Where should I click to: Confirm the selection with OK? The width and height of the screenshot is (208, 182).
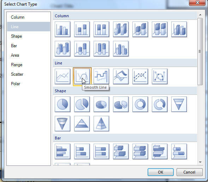coord(161,172)
